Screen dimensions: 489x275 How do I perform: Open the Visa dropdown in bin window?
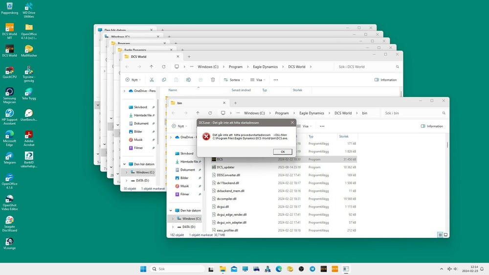coord(307,126)
